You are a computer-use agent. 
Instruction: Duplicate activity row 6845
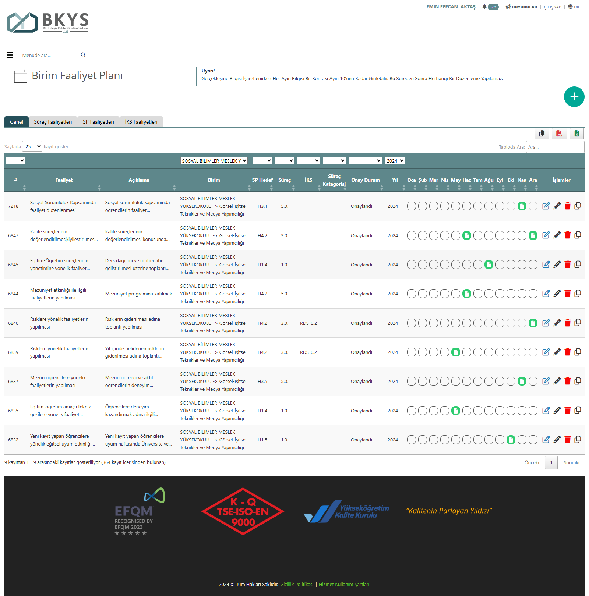pos(578,265)
